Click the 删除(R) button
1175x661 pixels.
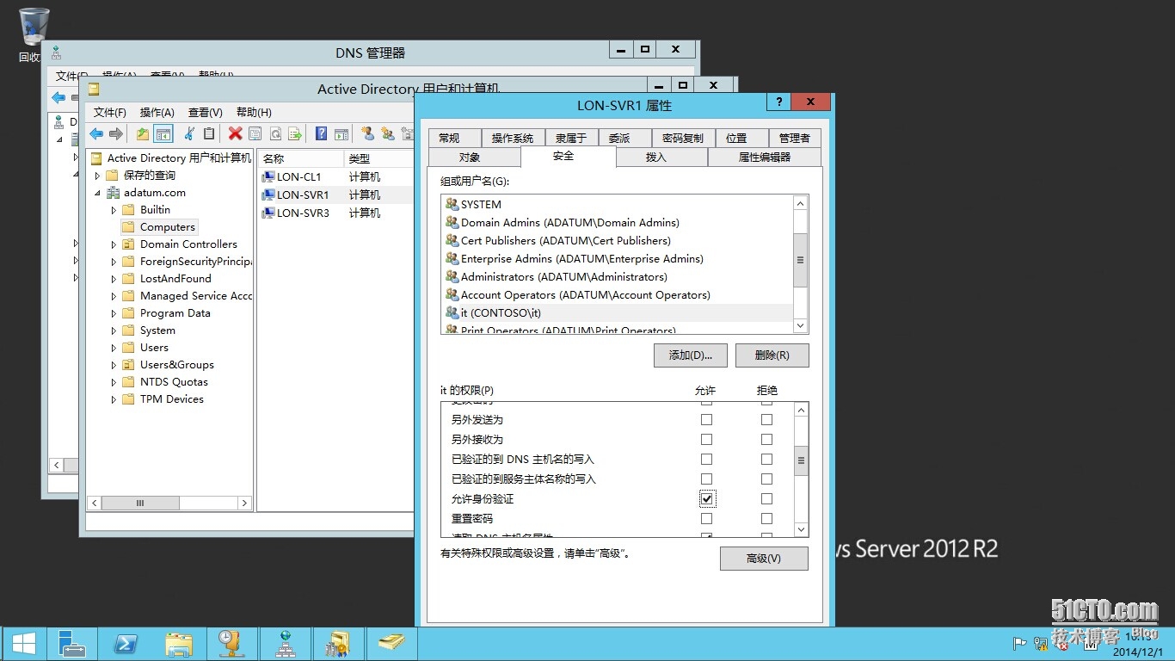[x=772, y=355]
